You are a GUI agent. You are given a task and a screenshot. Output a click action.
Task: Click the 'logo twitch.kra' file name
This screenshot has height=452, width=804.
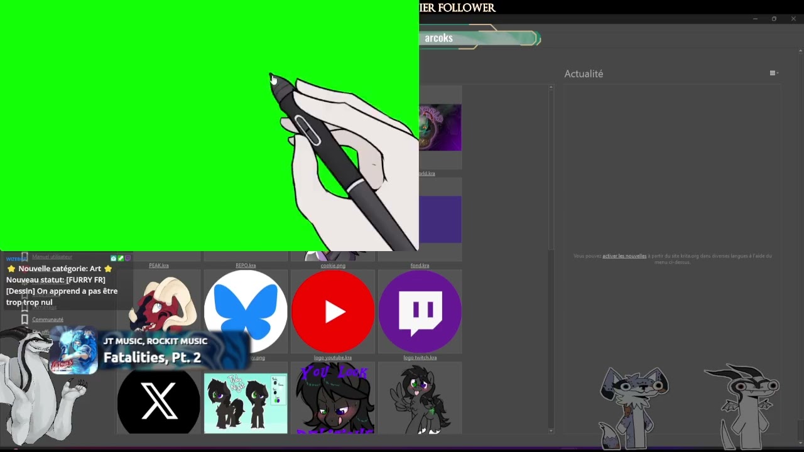420,358
